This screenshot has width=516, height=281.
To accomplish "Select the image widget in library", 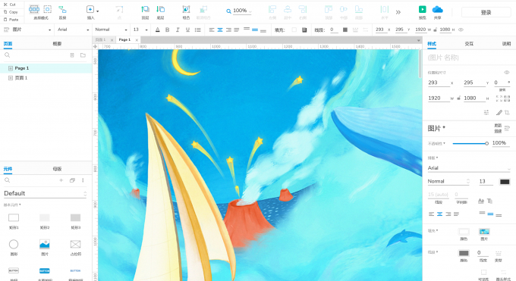I will pos(45,244).
